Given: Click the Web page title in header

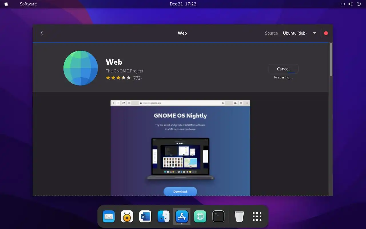Looking at the screenshot, I should [182, 33].
